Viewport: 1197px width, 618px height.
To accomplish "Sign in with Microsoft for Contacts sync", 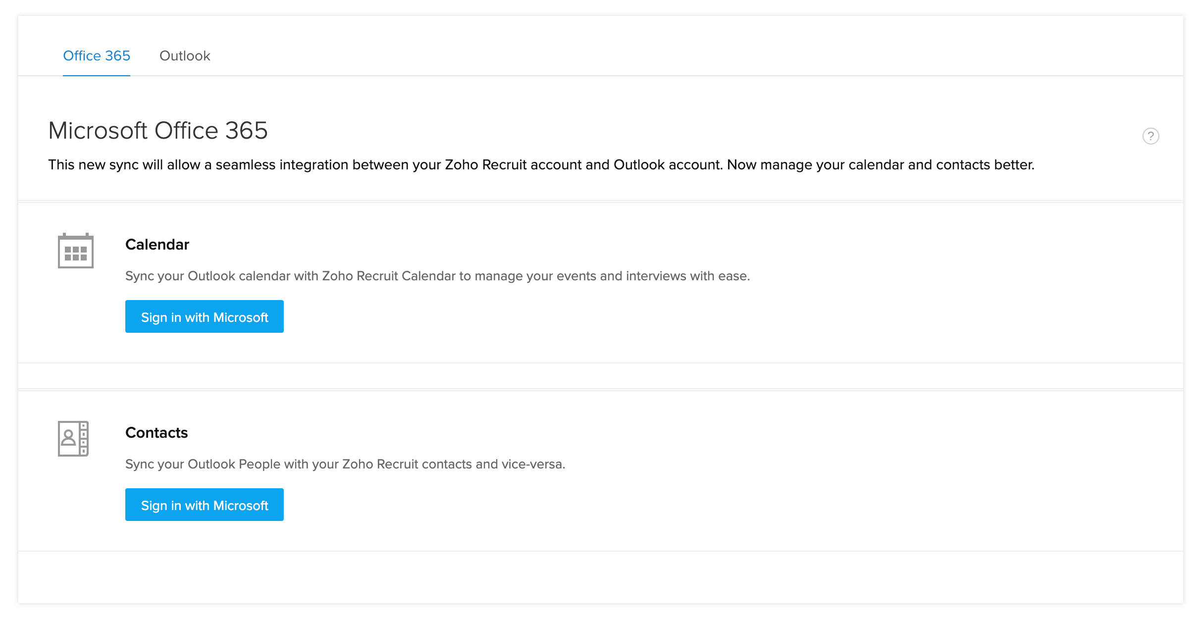I will [x=204, y=505].
